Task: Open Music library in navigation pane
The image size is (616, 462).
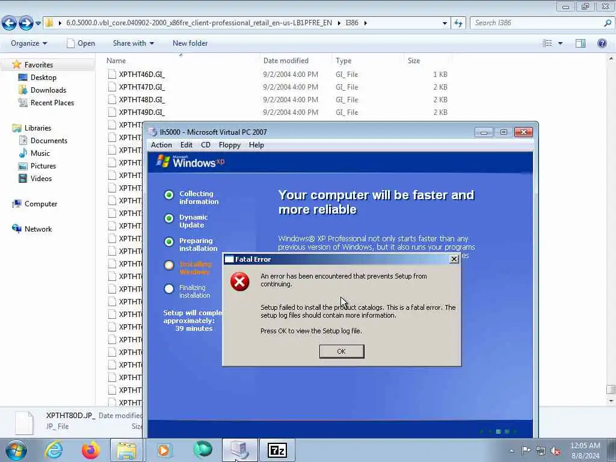Action: pyautogui.click(x=40, y=153)
